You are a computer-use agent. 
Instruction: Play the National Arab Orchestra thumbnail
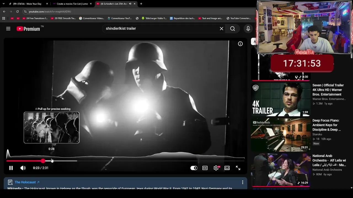280,170
